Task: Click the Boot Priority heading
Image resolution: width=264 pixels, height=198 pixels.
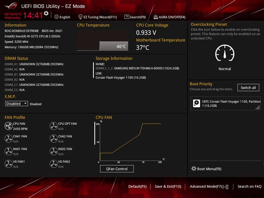Action: click(x=201, y=84)
